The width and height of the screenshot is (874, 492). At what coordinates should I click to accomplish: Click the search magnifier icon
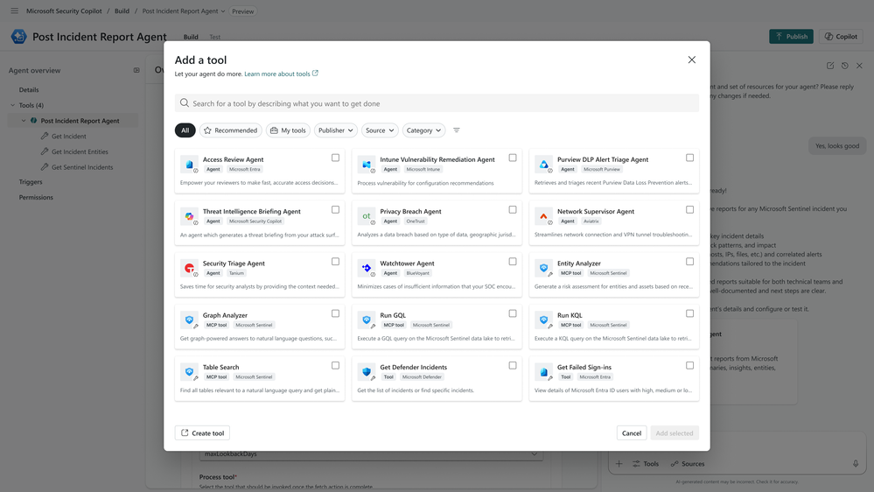(185, 102)
